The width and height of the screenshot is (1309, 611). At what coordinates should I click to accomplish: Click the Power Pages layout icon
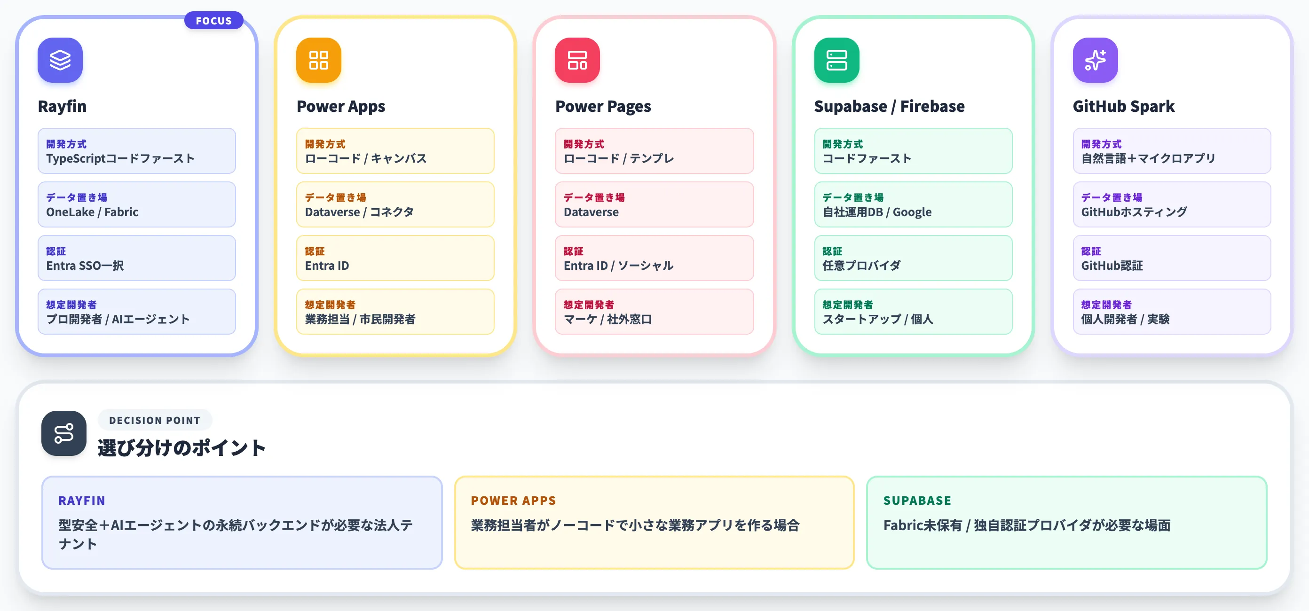(577, 60)
